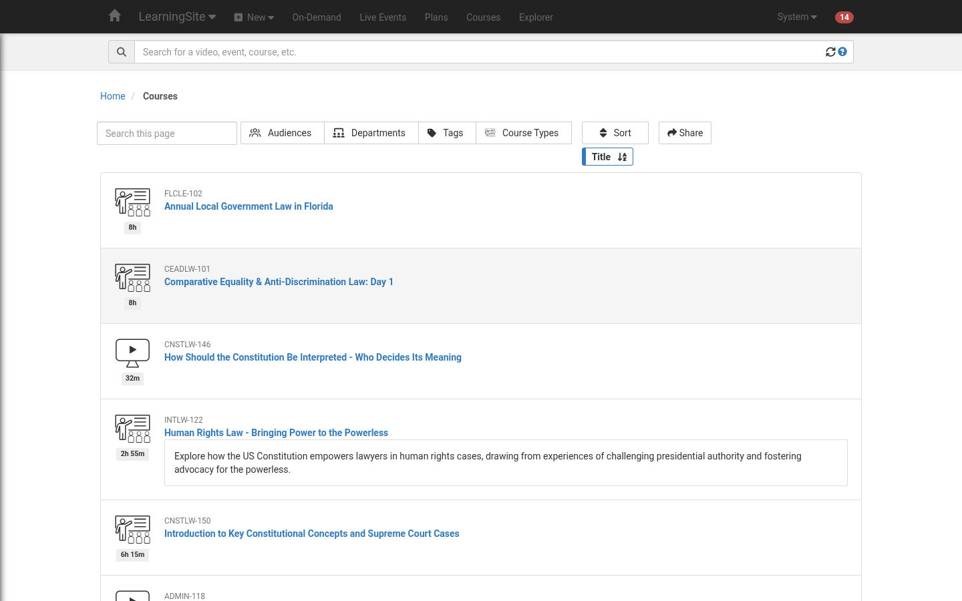Open How Should the Constitution Be Interpreted
The height and width of the screenshot is (601, 962).
313,357
